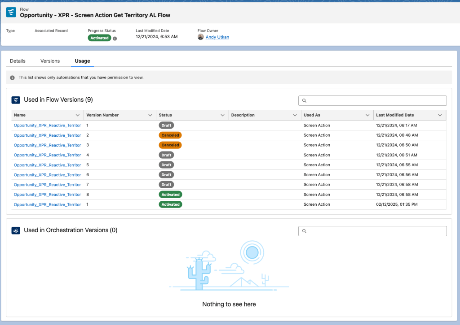Click the Canceled status badge on version 2
Viewport: 460px width, 325px height.
pyautogui.click(x=170, y=135)
